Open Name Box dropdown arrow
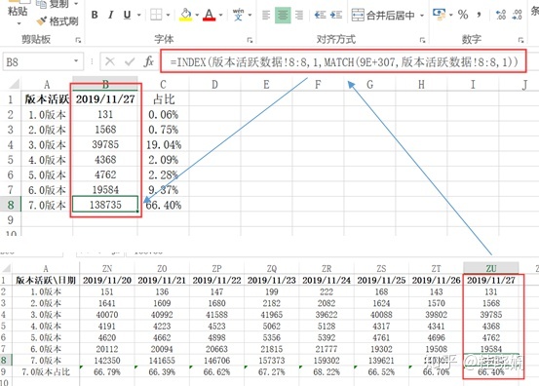The height and width of the screenshot is (386, 539). 76,61
